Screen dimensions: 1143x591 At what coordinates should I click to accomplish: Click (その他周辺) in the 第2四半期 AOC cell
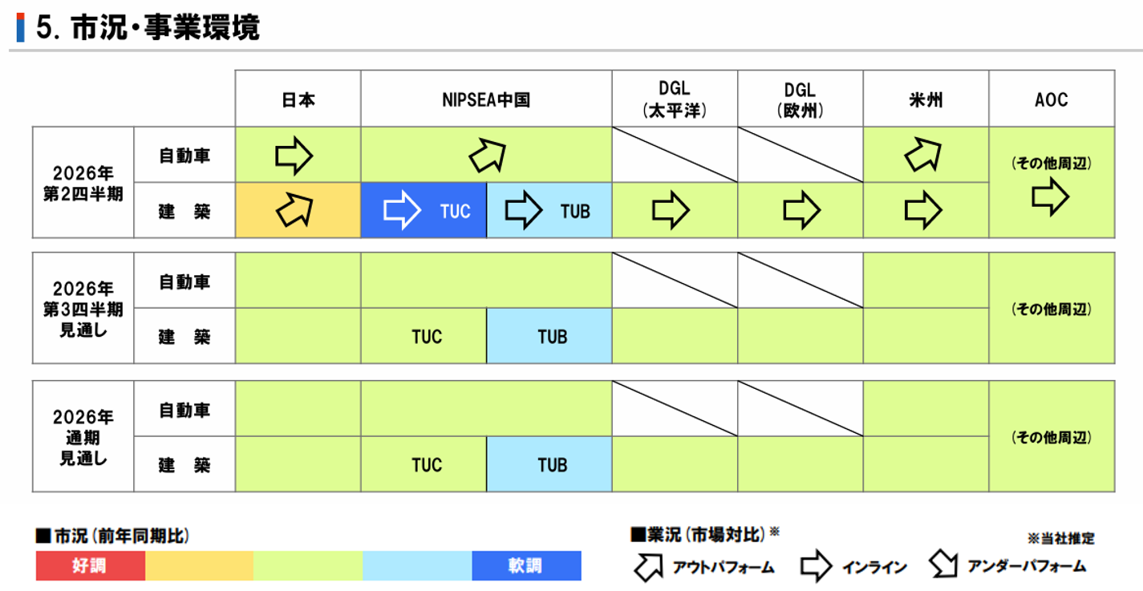1052,163
